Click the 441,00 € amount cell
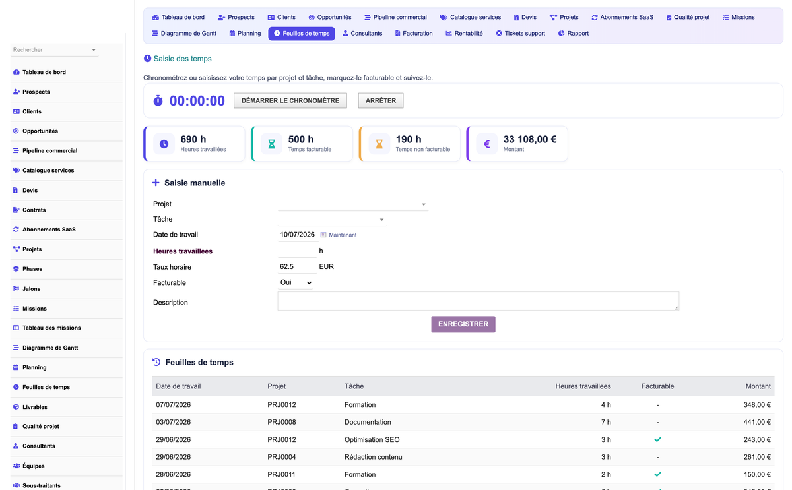Screen dimensions: 792x490 click(756, 422)
